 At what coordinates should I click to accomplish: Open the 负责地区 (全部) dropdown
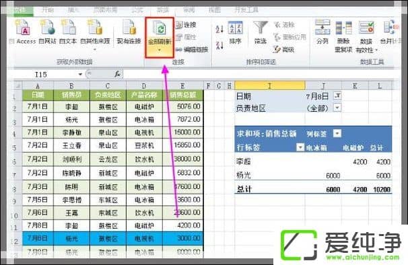point(337,108)
